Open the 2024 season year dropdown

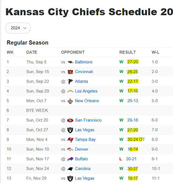click(x=18, y=28)
